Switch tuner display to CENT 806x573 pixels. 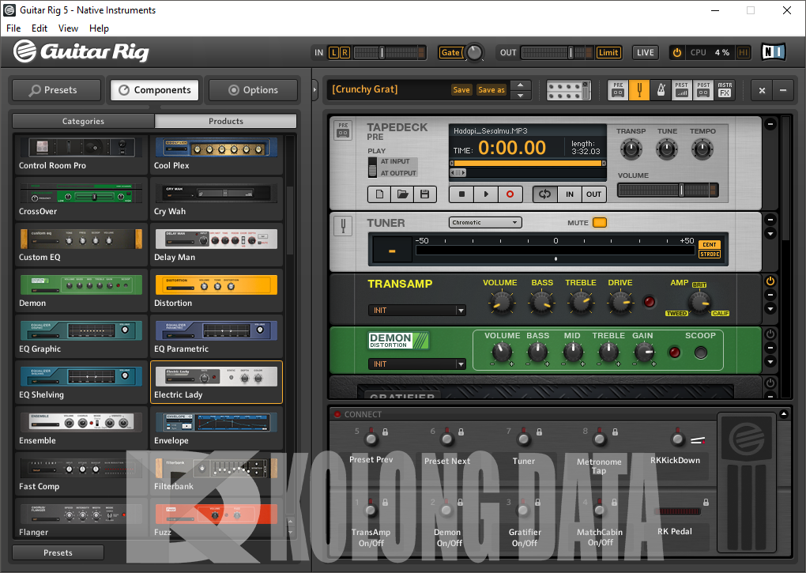point(710,245)
